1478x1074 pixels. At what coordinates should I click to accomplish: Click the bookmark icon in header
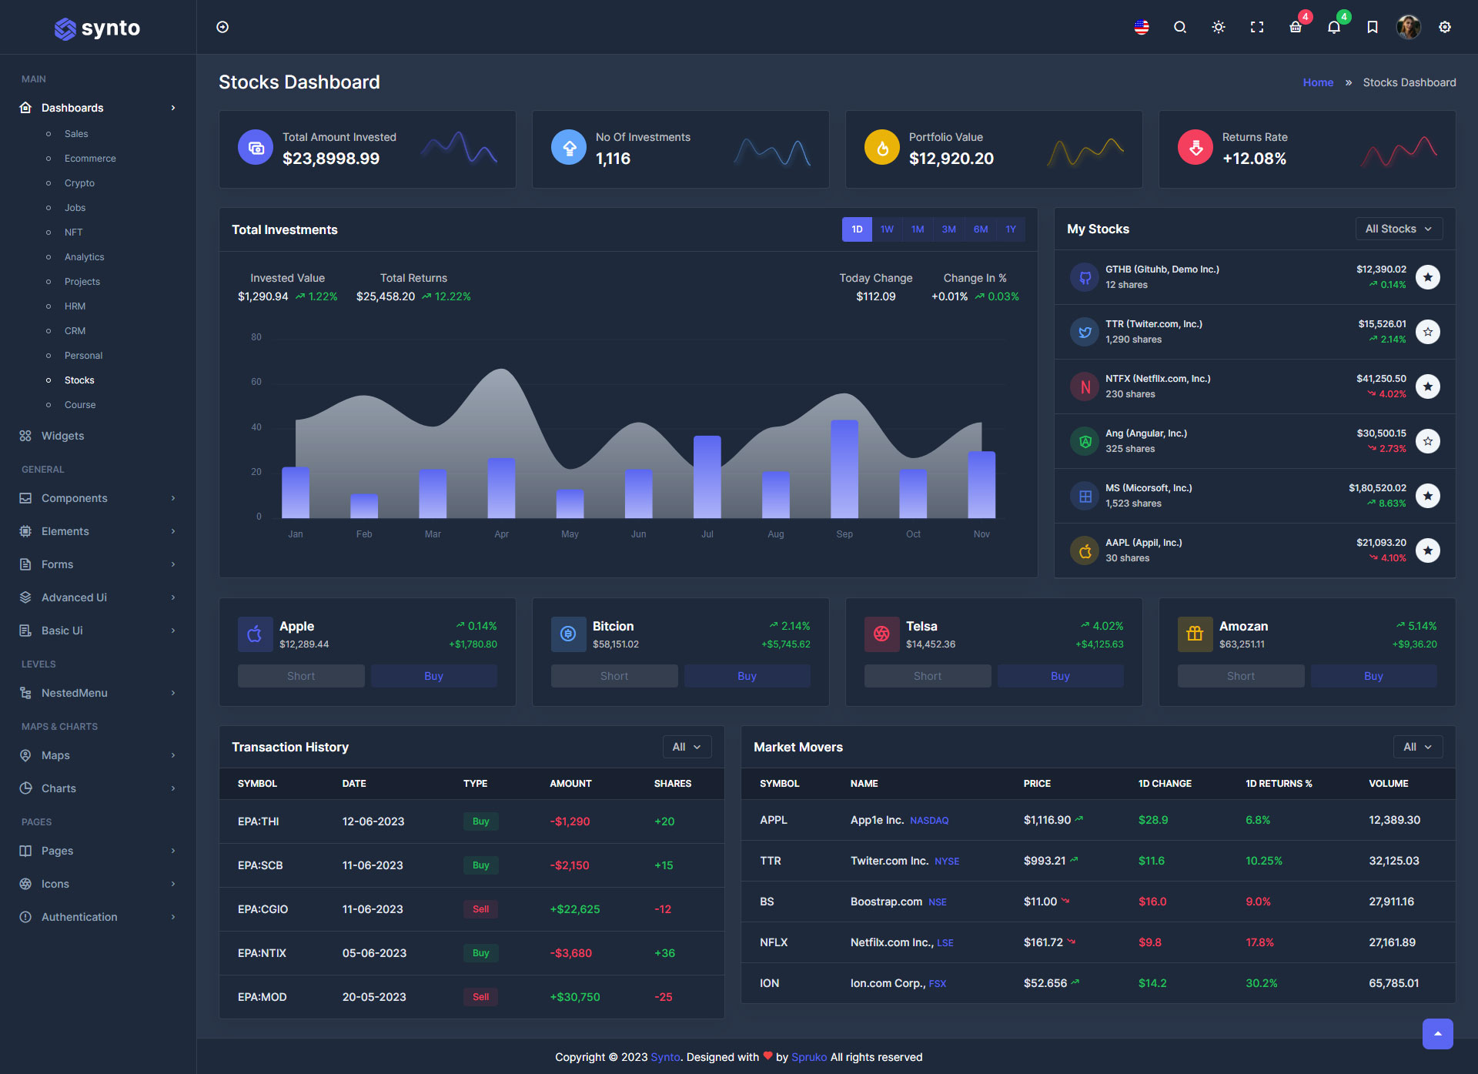[x=1372, y=27]
